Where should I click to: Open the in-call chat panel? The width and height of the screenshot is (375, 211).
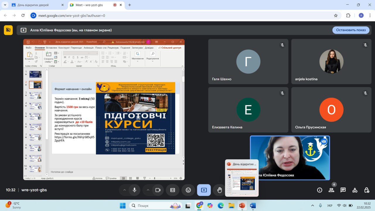tap(343, 190)
